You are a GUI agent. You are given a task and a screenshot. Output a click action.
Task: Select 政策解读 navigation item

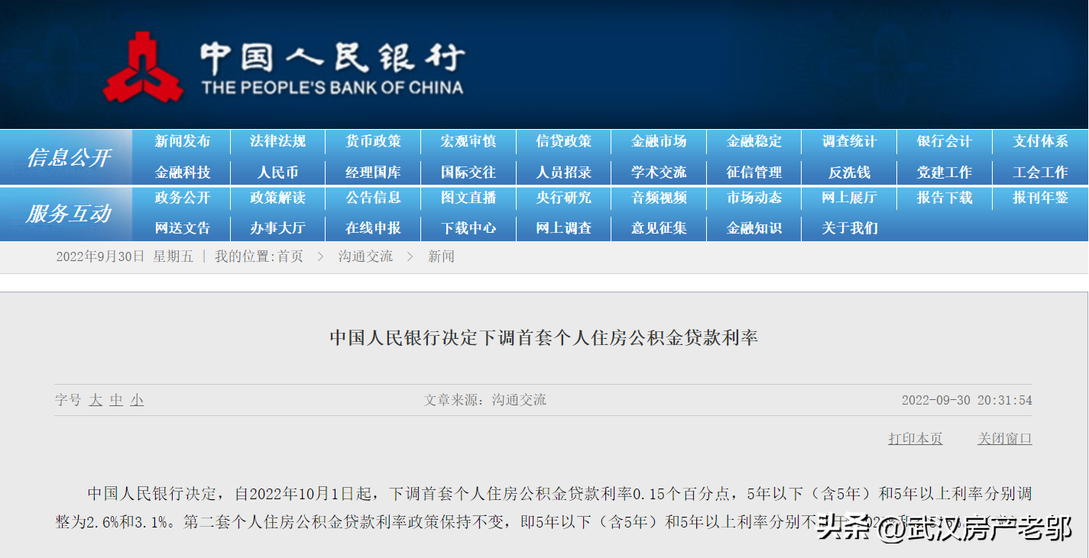pyautogui.click(x=277, y=198)
